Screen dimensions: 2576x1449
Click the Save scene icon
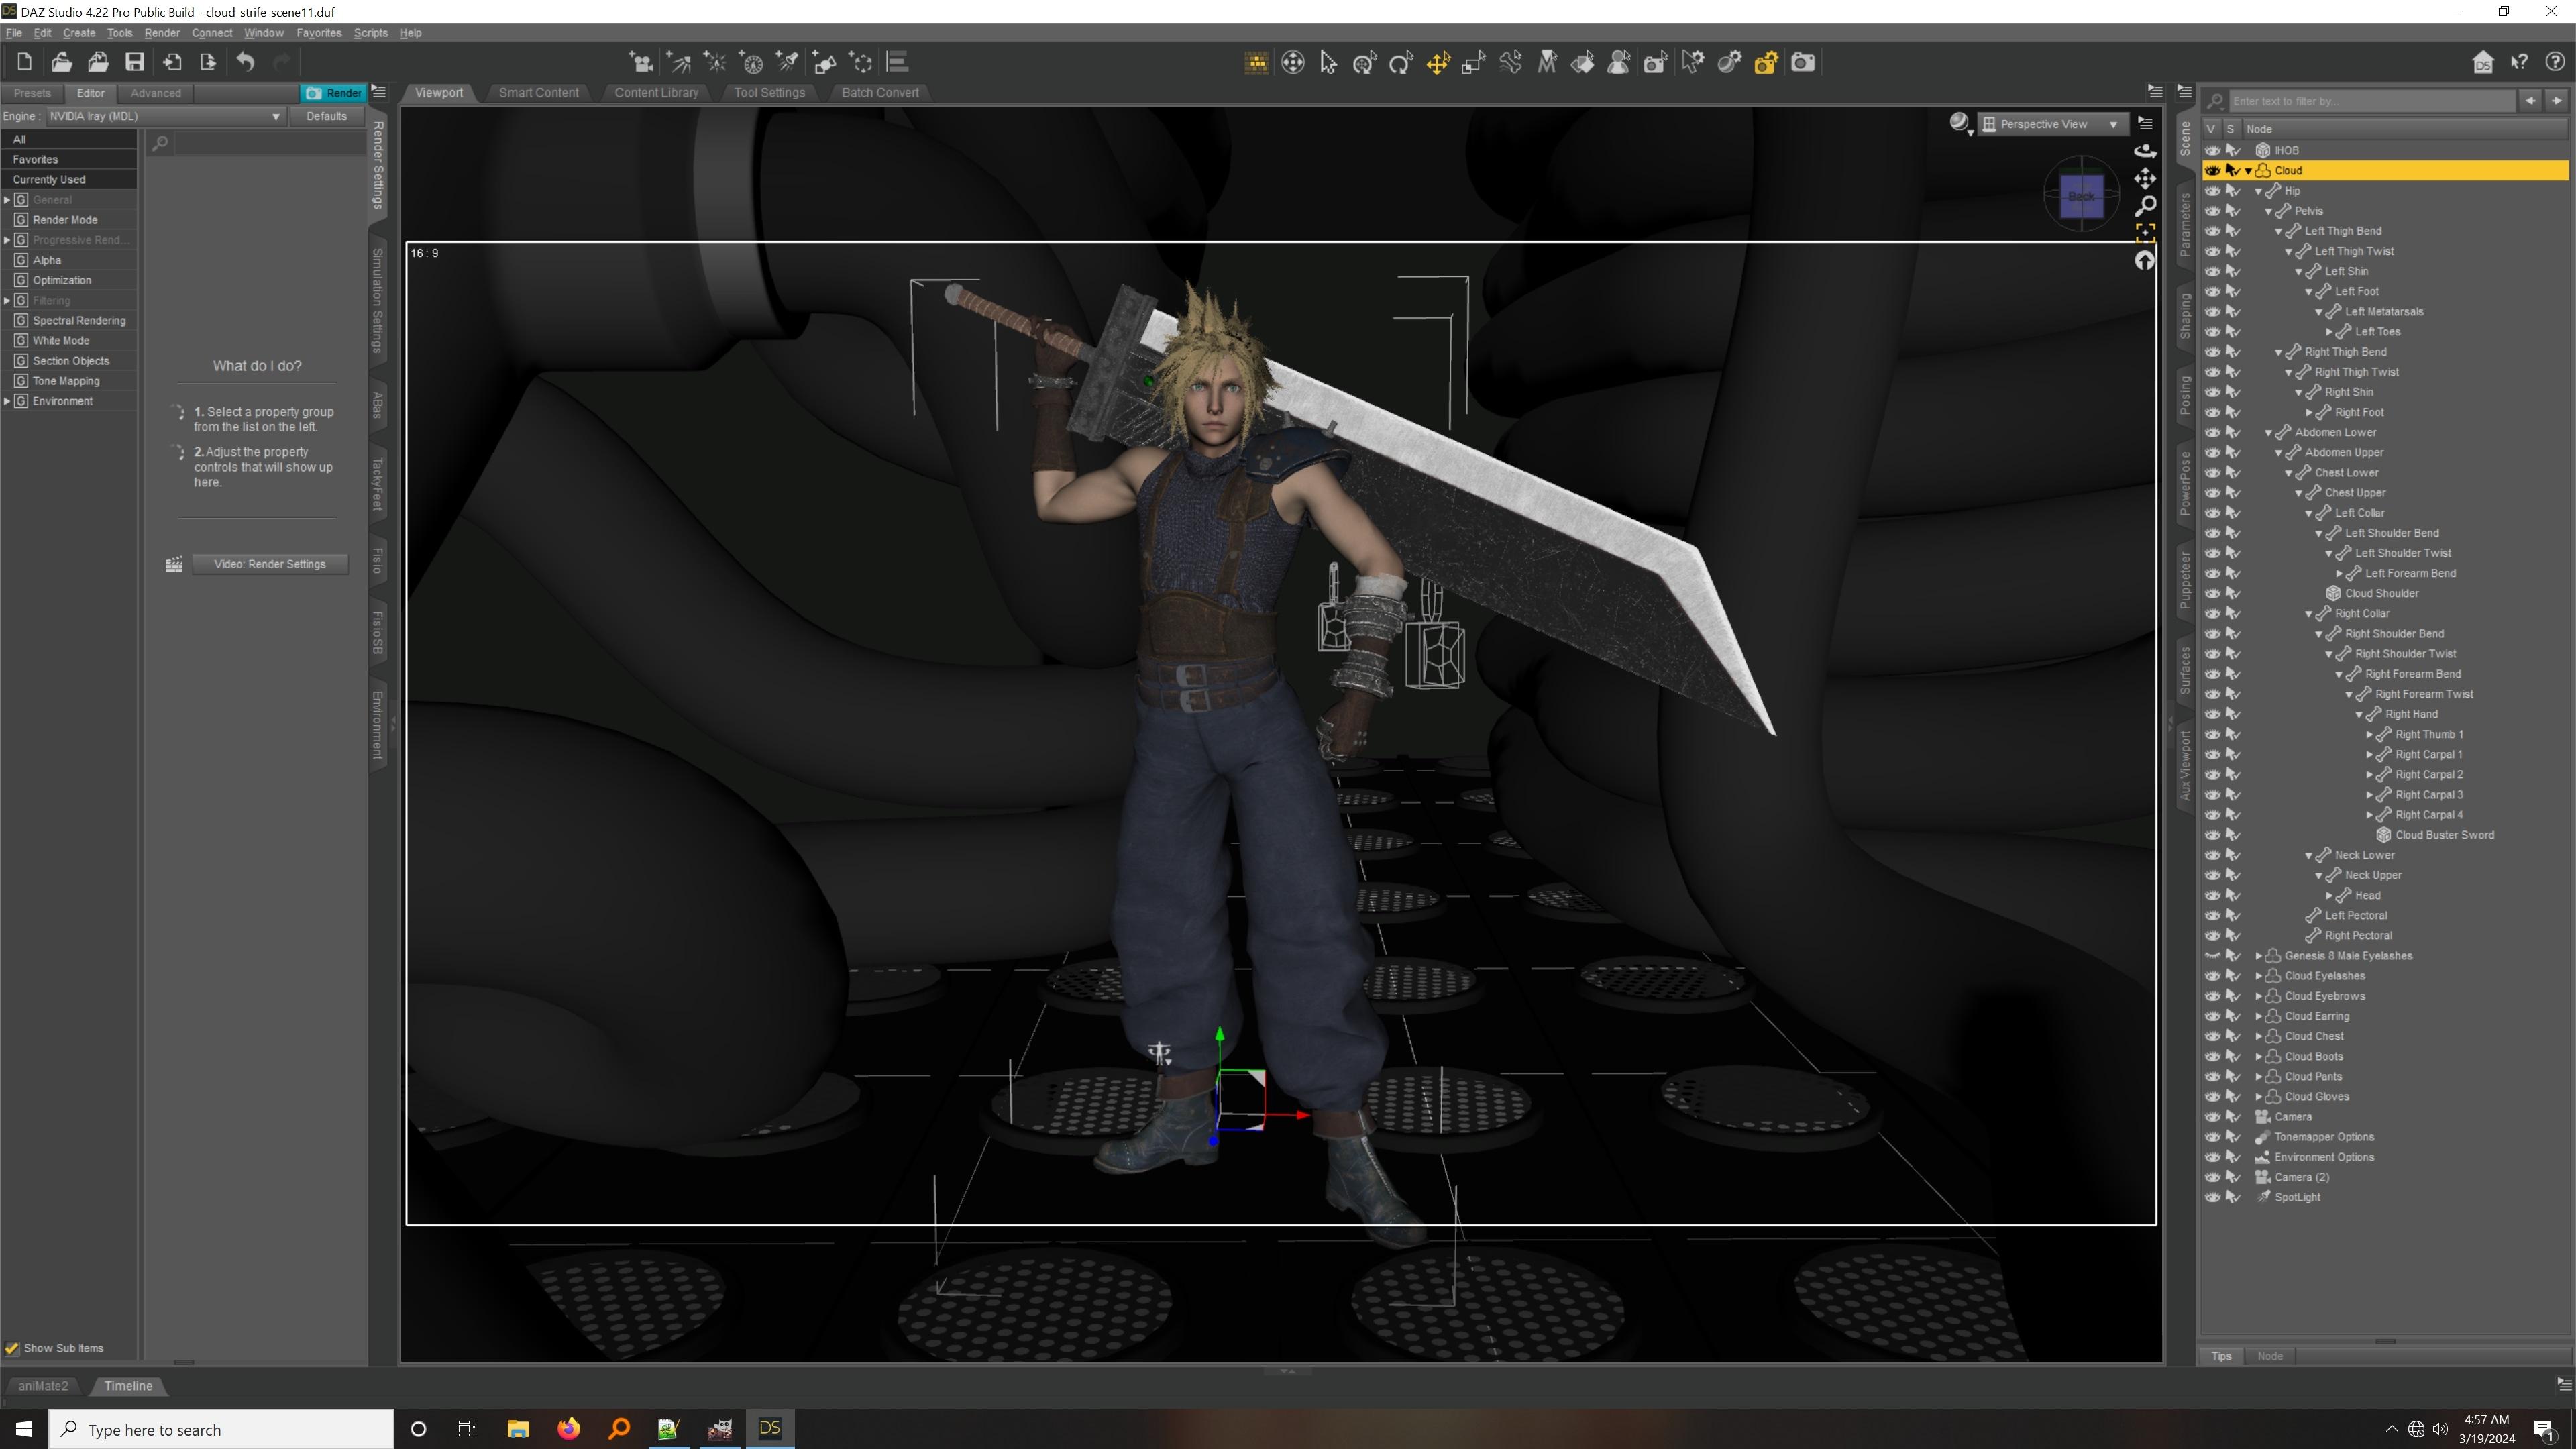tap(134, 62)
